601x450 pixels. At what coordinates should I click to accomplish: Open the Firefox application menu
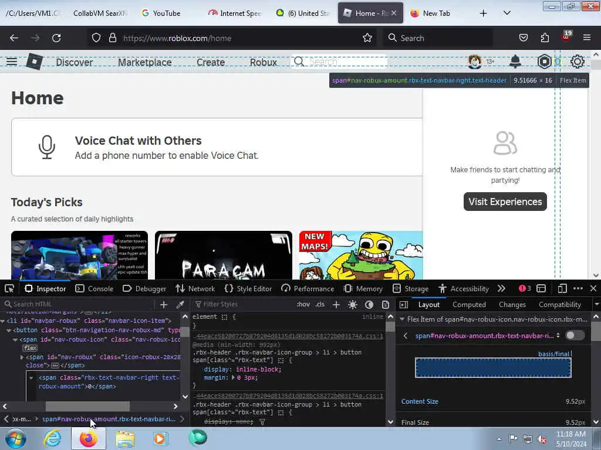pos(586,38)
